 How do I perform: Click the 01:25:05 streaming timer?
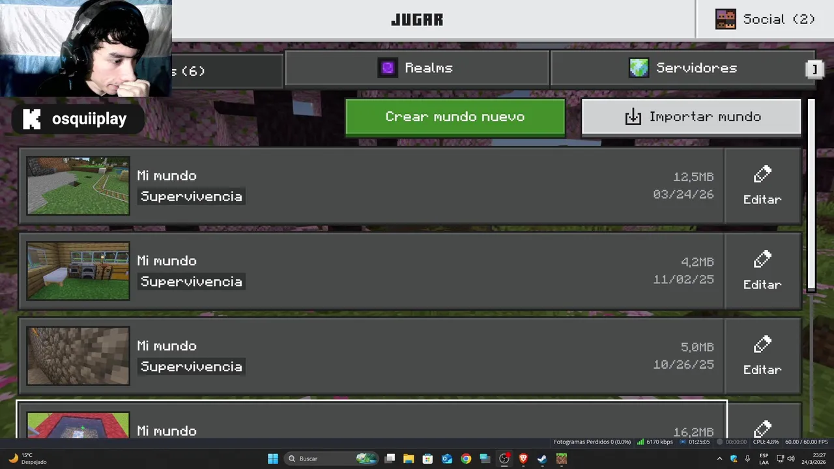tap(695, 442)
